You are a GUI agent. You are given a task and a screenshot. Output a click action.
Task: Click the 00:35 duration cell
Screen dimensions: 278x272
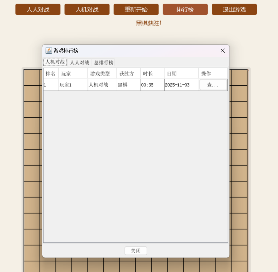tap(153, 85)
